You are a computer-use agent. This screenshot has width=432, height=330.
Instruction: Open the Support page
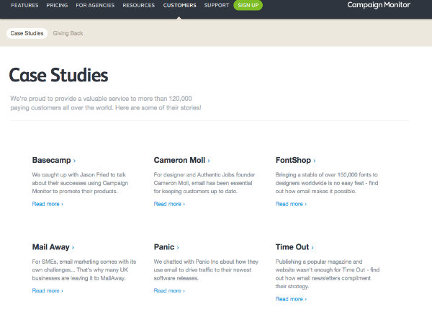coord(217,5)
